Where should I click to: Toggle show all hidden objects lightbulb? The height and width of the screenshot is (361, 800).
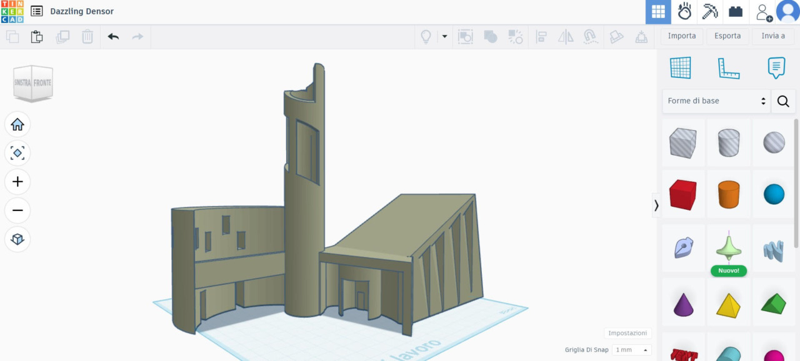[426, 37]
